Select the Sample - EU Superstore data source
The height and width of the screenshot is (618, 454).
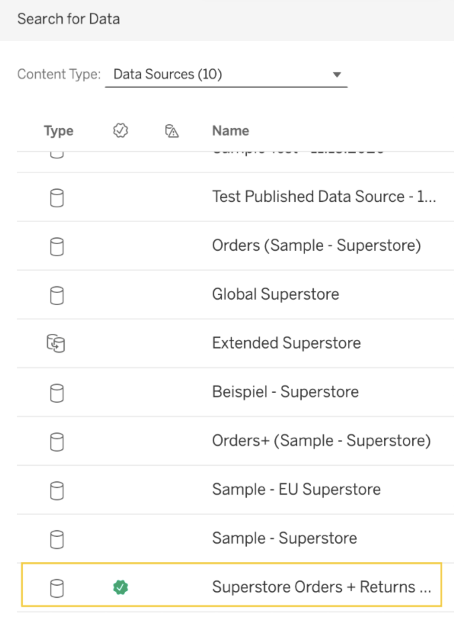click(x=296, y=489)
